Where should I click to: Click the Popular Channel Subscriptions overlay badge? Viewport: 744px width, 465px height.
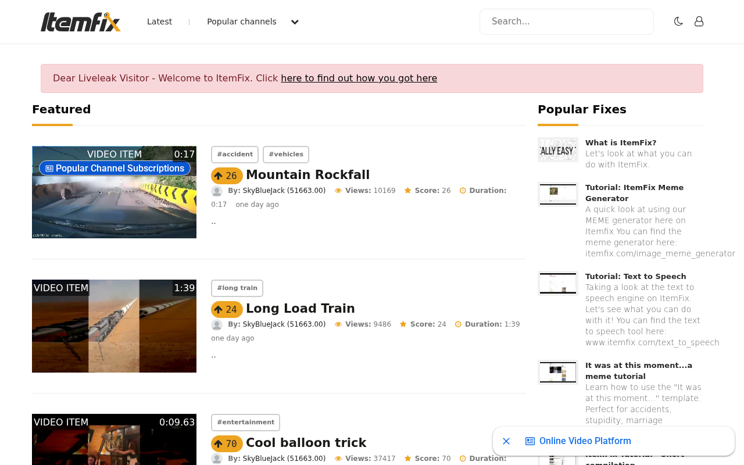(115, 169)
